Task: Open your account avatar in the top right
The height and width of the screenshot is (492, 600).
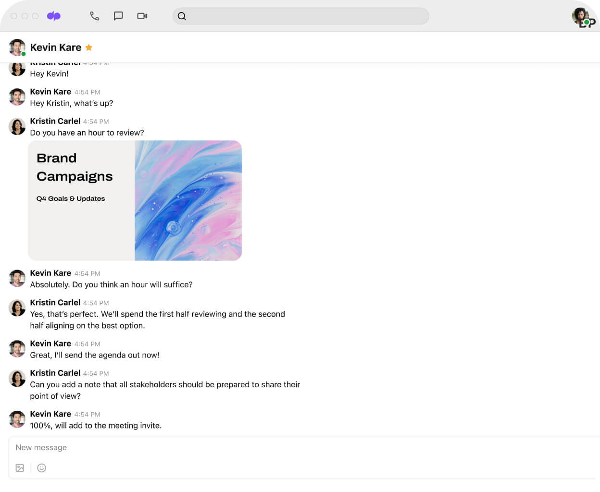Action: tap(583, 17)
